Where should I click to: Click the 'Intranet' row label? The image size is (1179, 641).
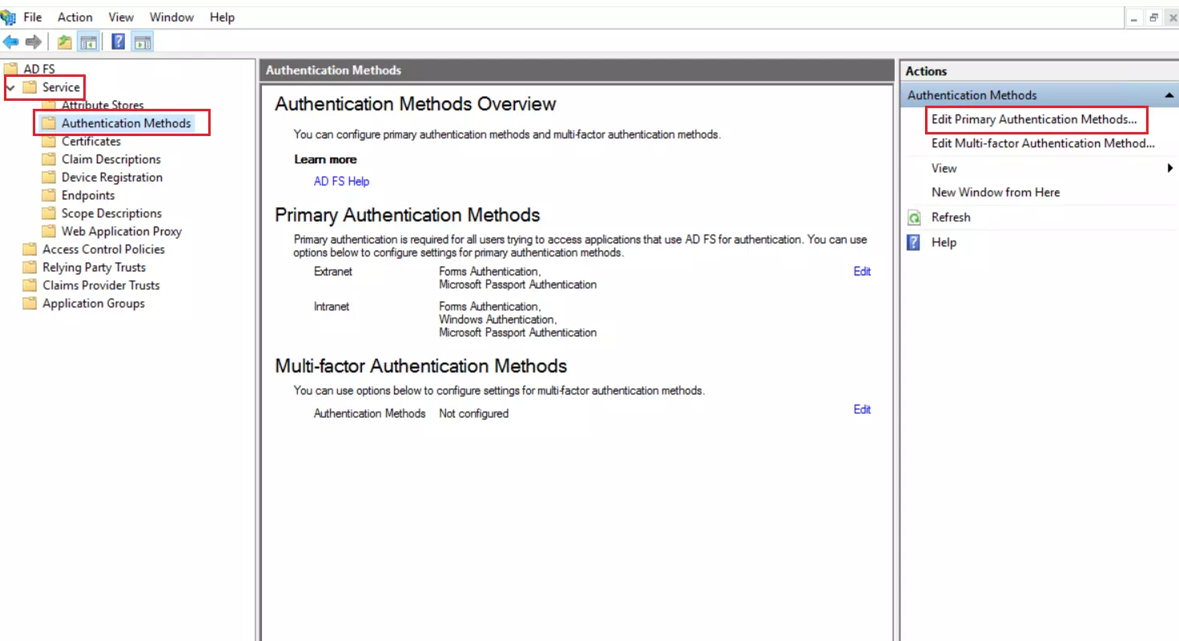tap(332, 306)
